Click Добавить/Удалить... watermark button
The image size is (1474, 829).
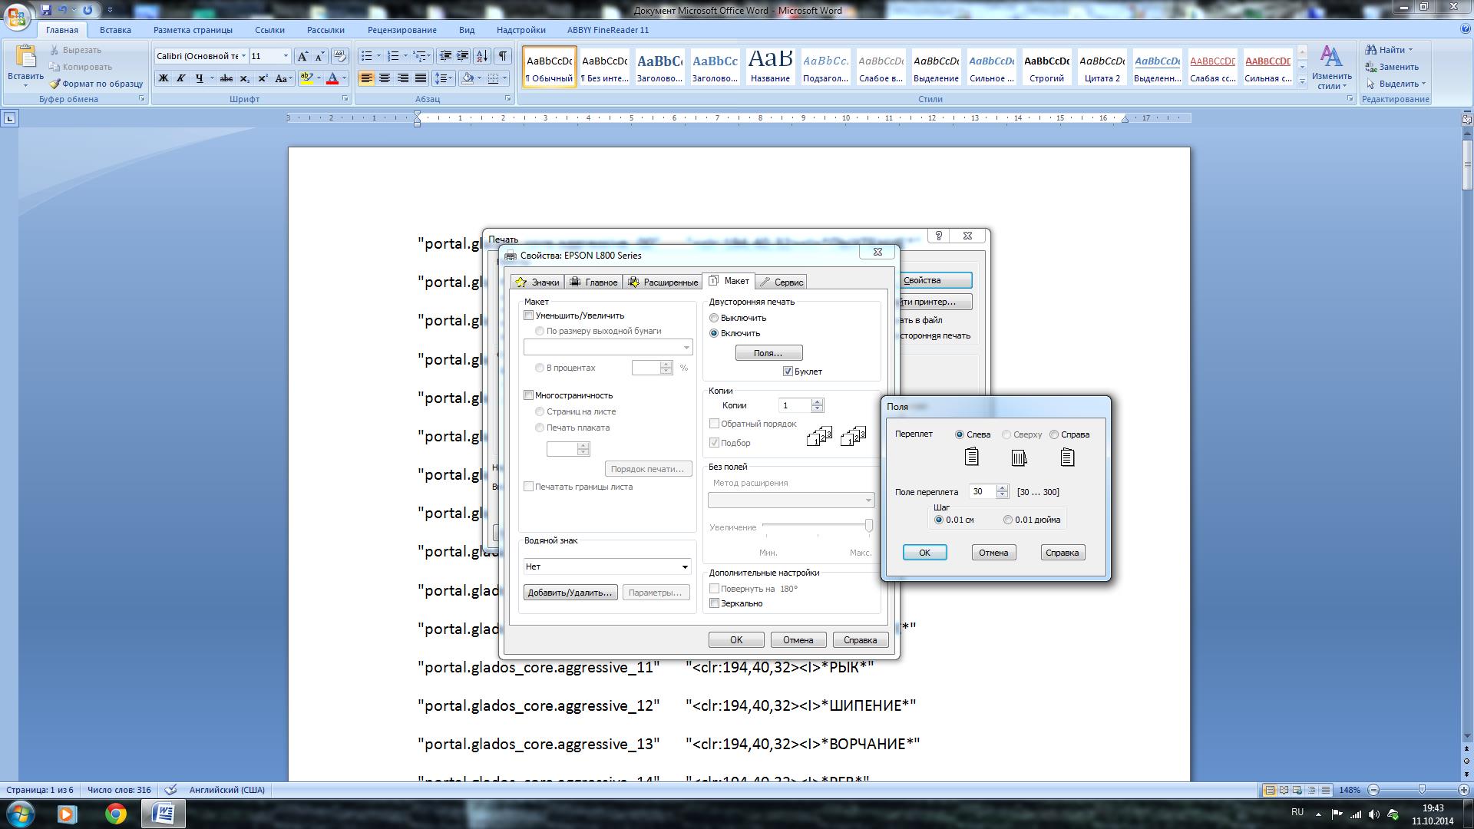pos(570,593)
